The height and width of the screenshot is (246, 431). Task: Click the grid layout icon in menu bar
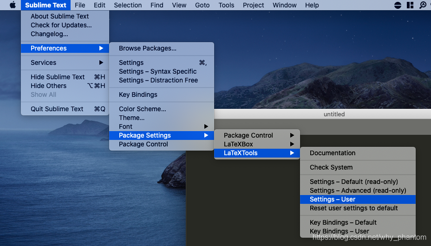point(410,5)
